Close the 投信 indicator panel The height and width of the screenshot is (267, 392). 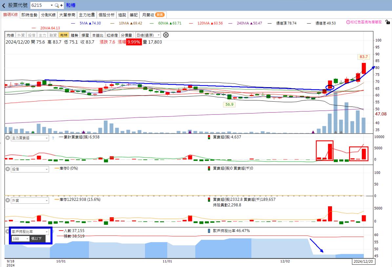click(x=7, y=169)
